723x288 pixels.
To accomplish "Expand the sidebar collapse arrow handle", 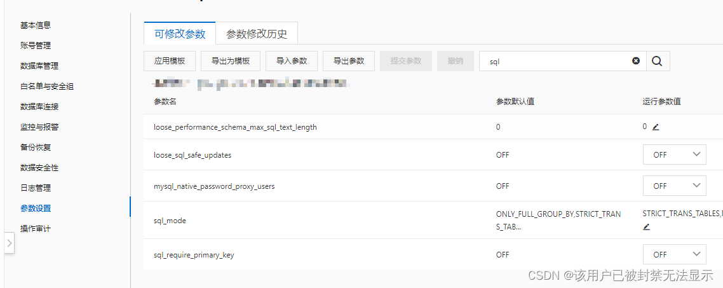I will [10, 242].
